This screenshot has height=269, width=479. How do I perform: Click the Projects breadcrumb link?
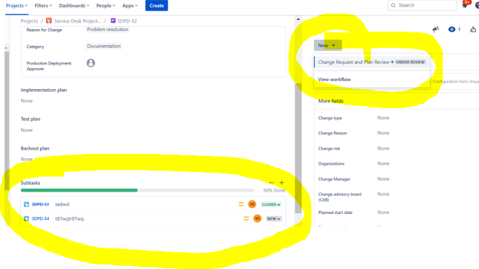coord(29,21)
